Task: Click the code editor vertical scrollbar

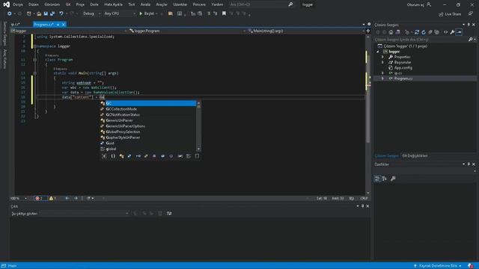Action: (368, 114)
